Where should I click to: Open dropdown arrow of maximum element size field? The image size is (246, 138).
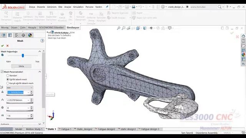click(x=28, y=92)
